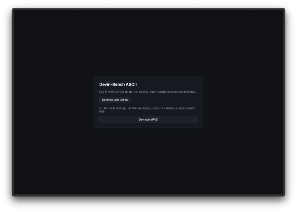Click the 'PAT):' text ending the note
Screen dimensions: 297x212
point(103,112)
